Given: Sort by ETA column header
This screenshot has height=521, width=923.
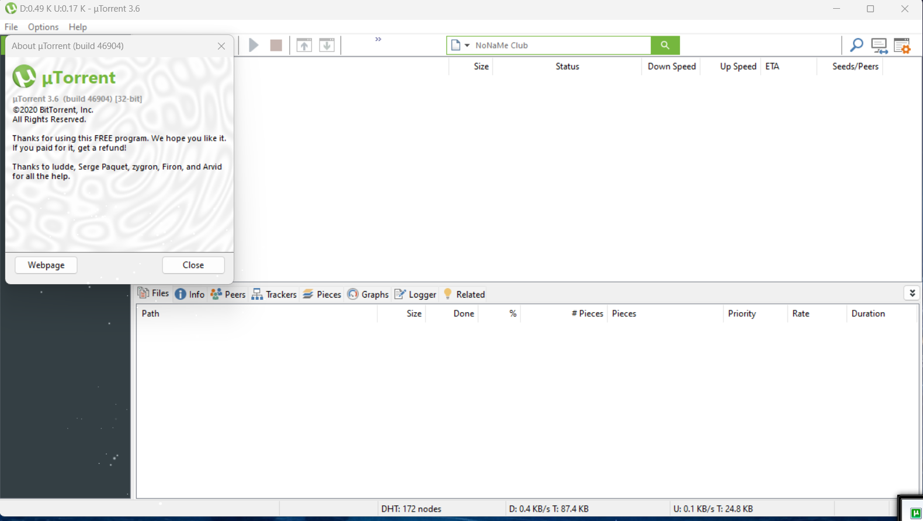Looking at the screenshot, I should coord(789,67).
